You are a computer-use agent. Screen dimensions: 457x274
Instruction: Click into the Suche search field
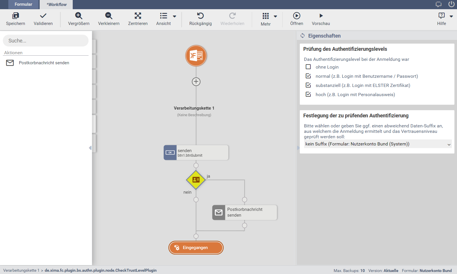click(46, 41)
